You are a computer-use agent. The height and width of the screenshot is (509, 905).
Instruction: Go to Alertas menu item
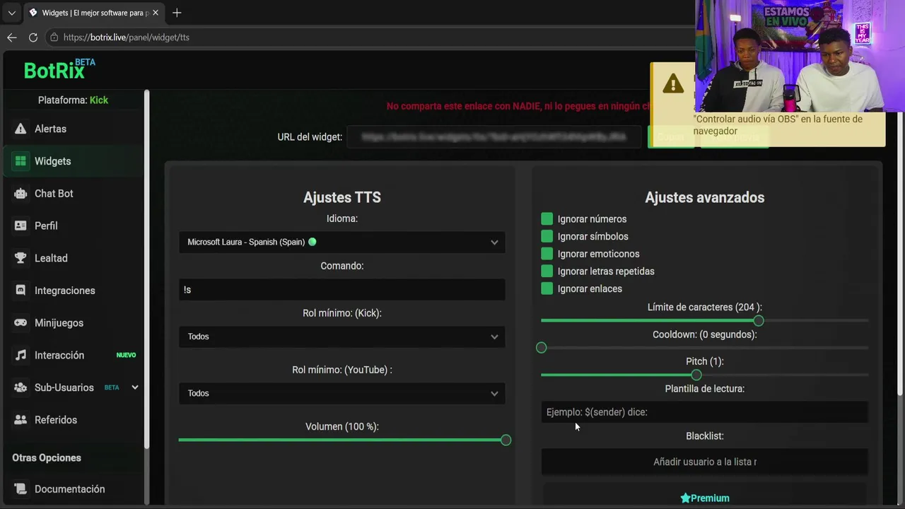point(50,129)
